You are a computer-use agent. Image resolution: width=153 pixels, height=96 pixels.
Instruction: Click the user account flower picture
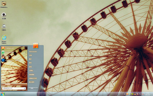click(x=36, y=46)
